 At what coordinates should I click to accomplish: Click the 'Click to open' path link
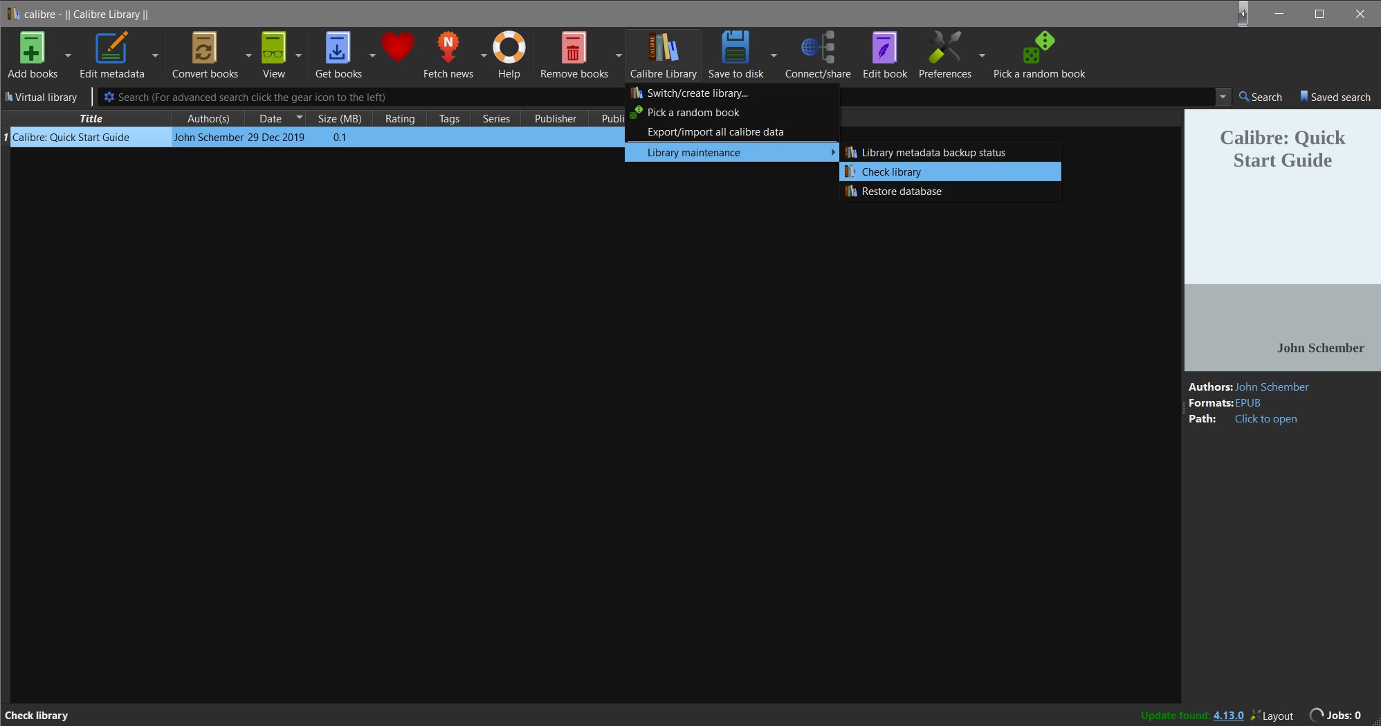pyautogui.click(x=1265, y=418)
